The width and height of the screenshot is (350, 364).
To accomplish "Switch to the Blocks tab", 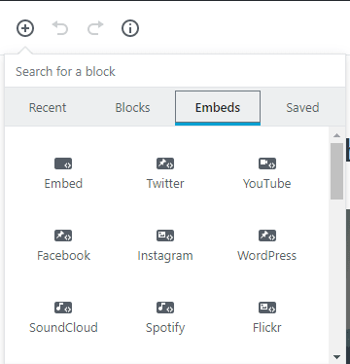I will pyautogui.click(x=132, y=108).
